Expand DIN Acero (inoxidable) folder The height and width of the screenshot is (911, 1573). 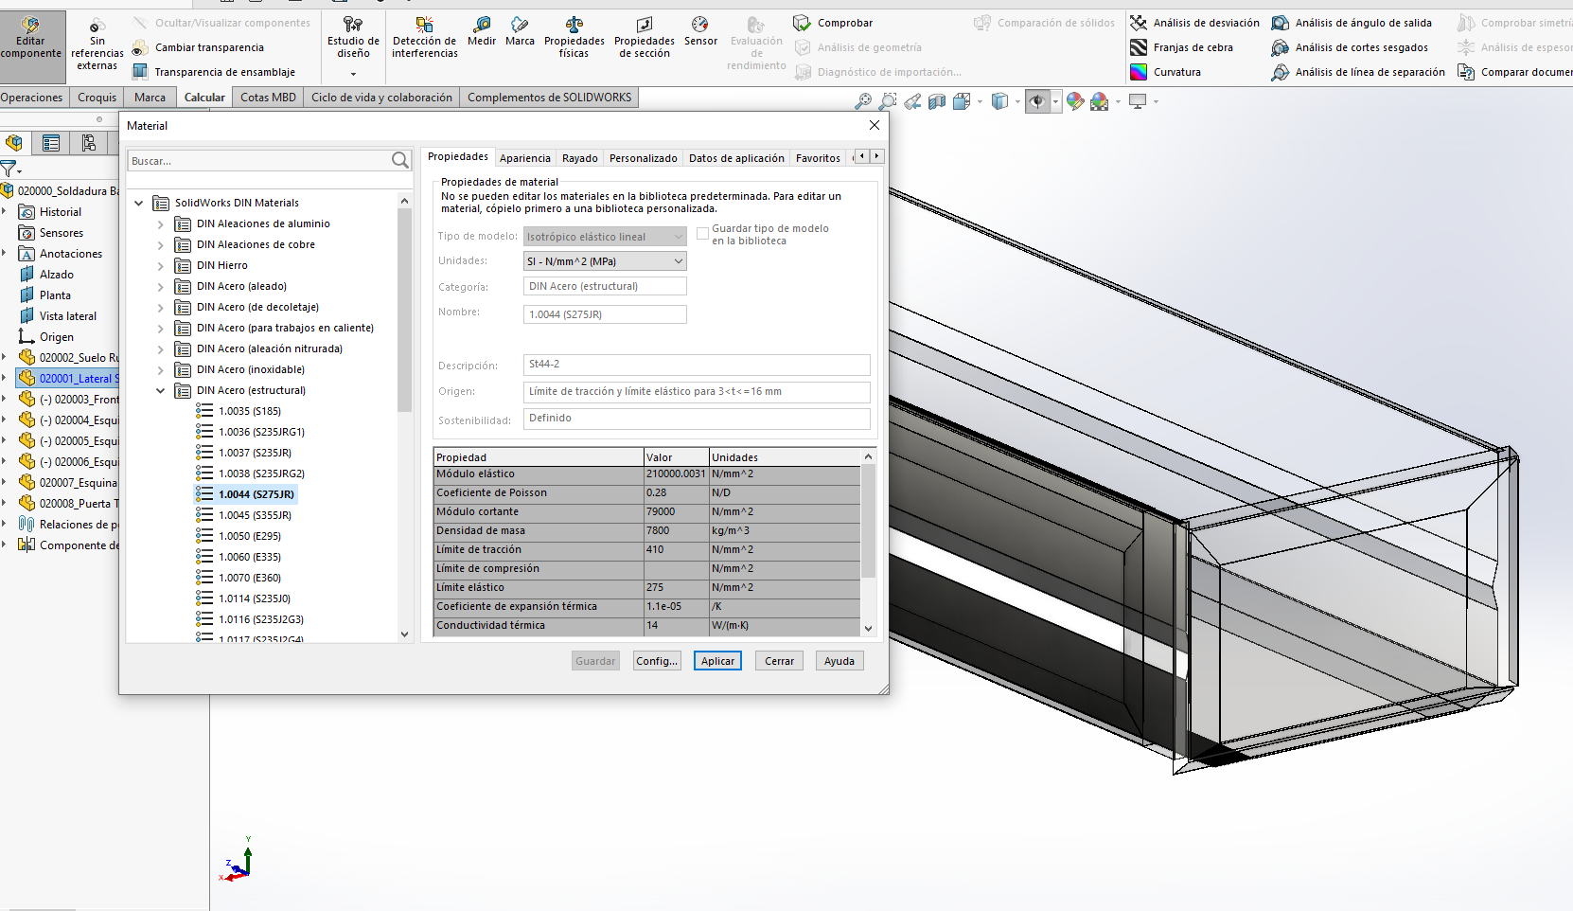[160, 370]
